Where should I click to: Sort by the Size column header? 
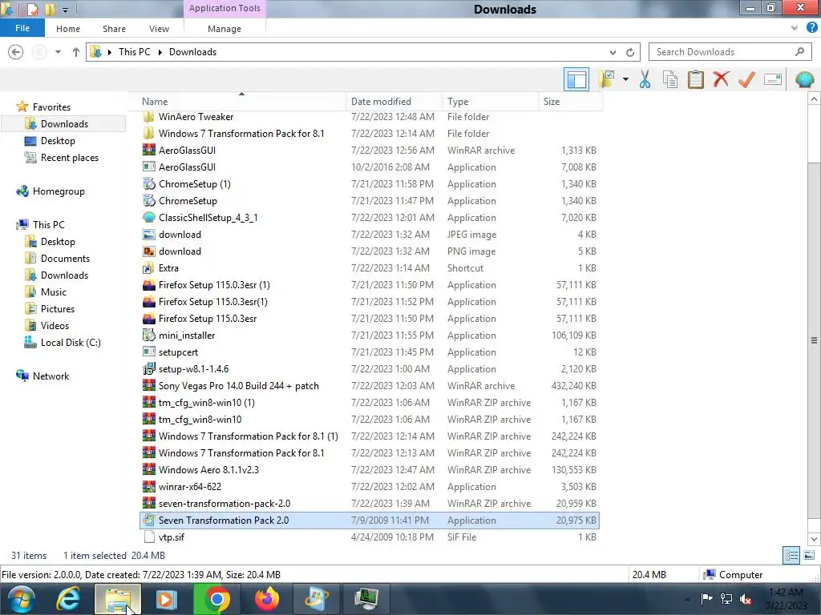(x=570, y=102)
